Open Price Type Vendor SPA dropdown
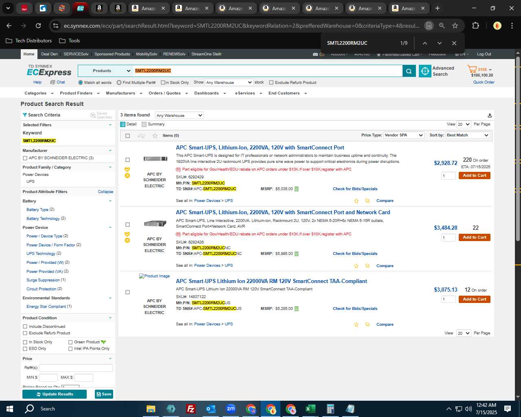Image resolution: width=521 pixels, height=417 pixels. coord(404,135)
